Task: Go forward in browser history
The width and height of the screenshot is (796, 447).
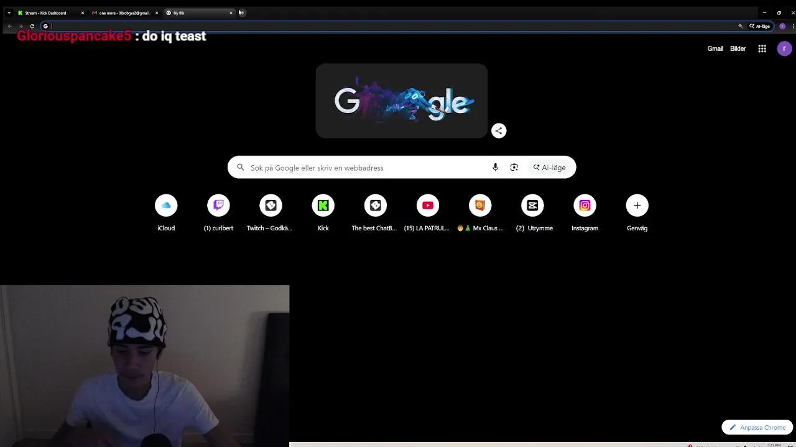Action: click(x=21, y=26)
